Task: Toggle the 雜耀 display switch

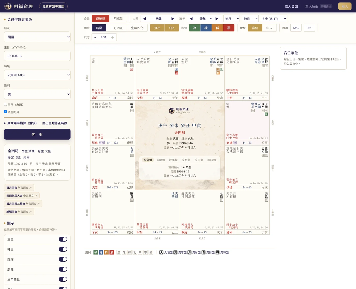Action: click(x=63, y=259)
